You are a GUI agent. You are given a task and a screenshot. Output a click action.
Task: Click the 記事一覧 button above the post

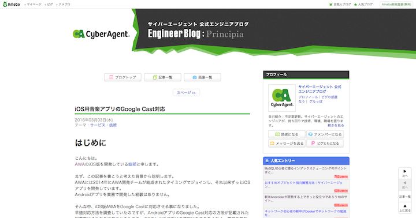(x=162, y=77)
